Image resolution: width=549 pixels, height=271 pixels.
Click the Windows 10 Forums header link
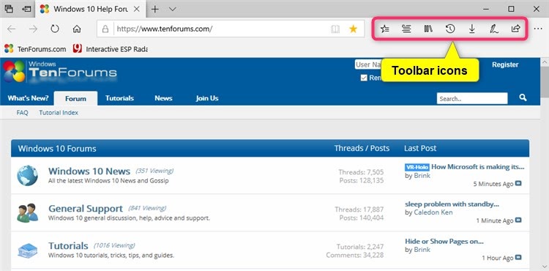[57, 149]
